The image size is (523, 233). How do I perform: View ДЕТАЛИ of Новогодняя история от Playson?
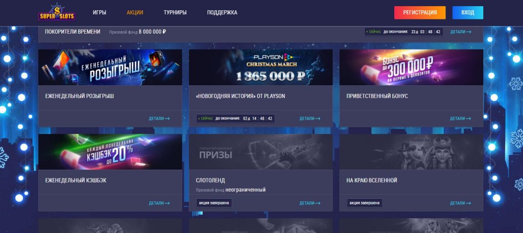tap(310, 119)
